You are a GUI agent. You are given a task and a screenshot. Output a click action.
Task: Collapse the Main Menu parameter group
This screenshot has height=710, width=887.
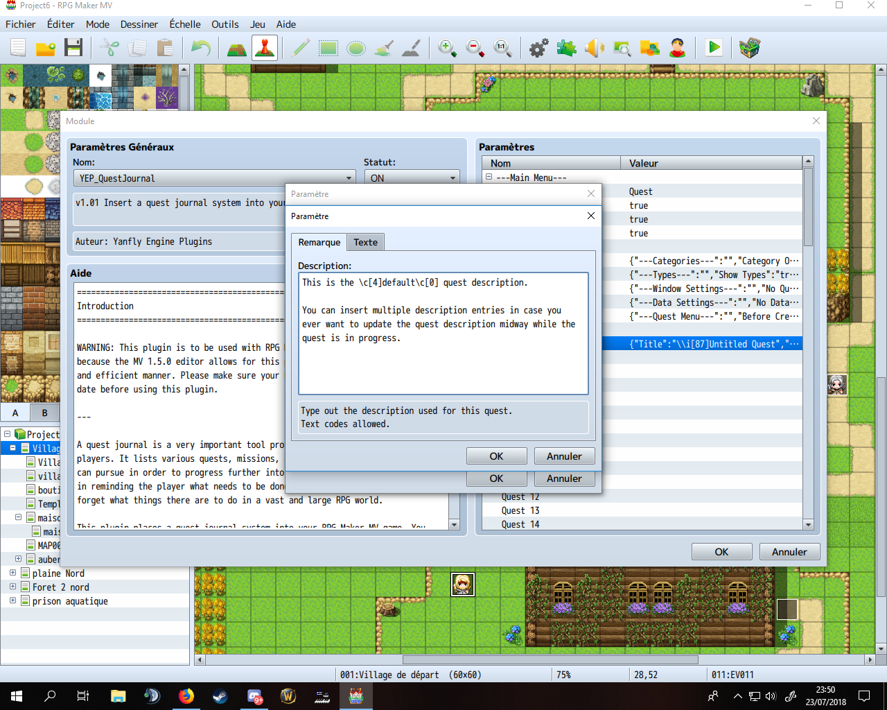(x=489, y=177)
